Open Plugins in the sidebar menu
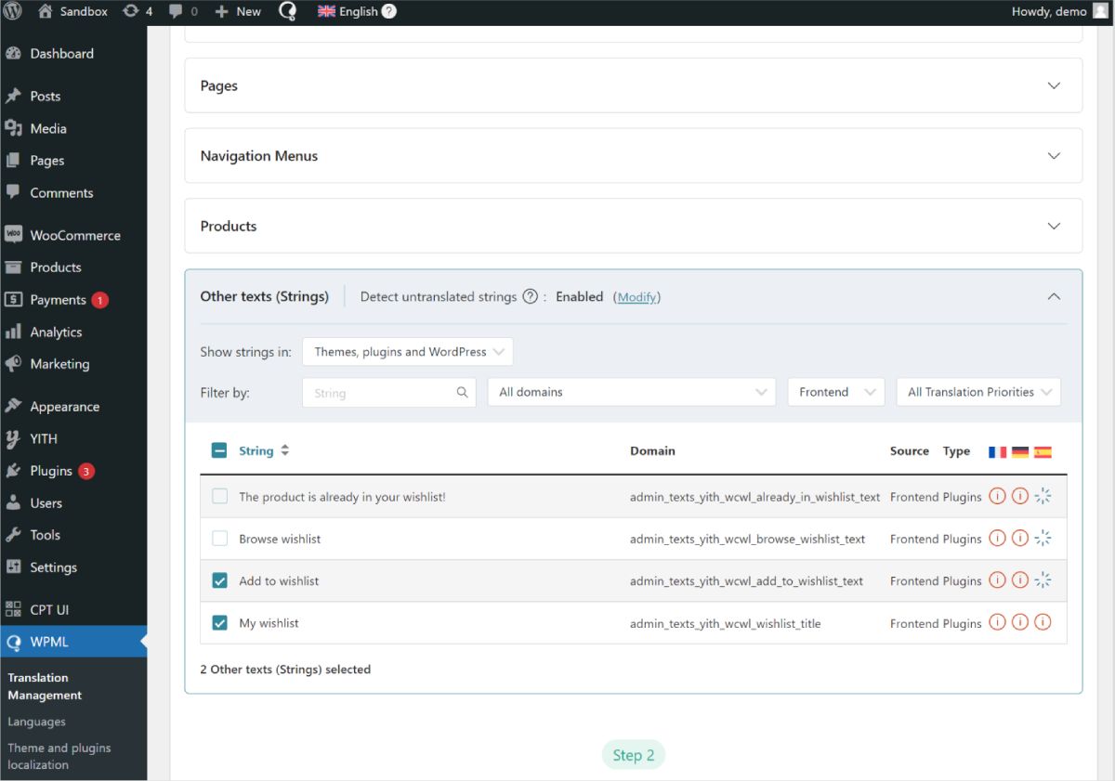This screenshot has height=781, width=1115. [x=51, y=471]
